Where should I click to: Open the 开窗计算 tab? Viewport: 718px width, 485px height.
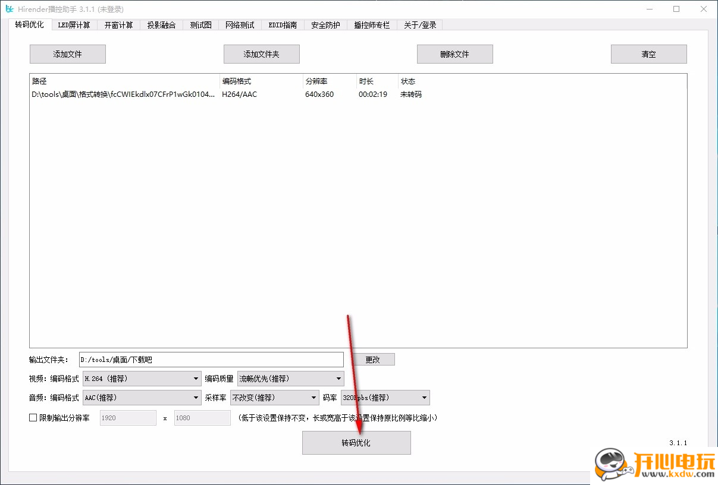coord(118,25)
